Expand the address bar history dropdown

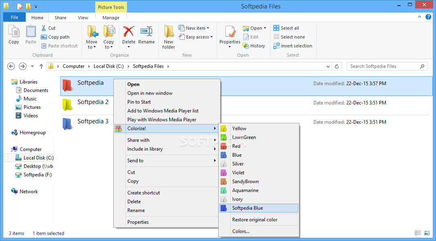click(x=328, y=66)
